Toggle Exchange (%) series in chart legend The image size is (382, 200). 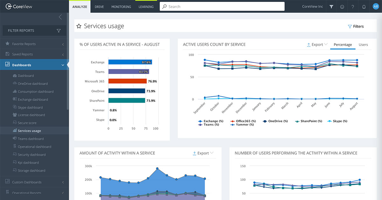coord(211,121)
